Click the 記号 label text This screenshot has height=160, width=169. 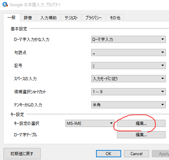tap(18, 66)
